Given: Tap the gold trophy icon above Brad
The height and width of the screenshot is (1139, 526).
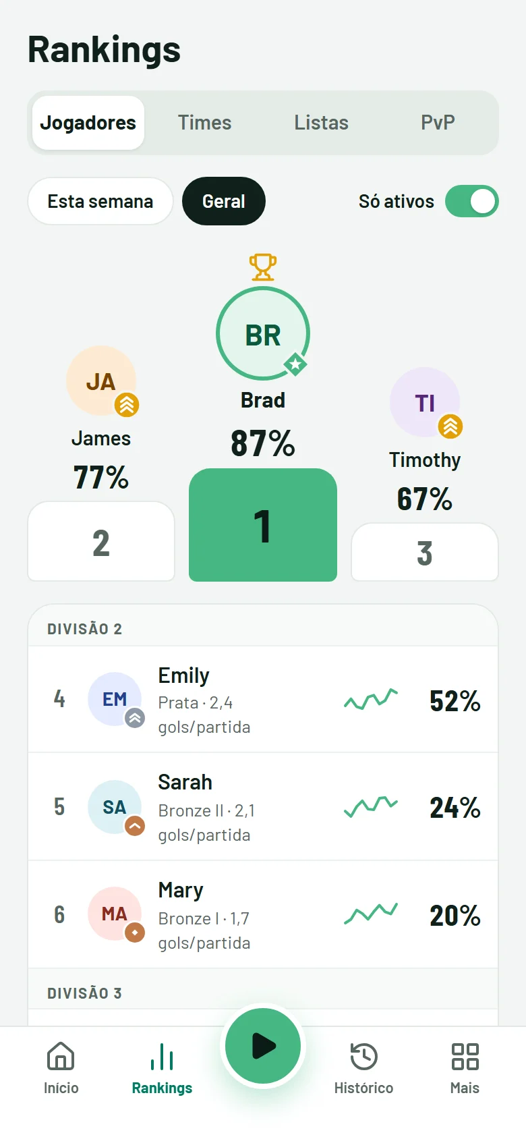Looking at the screenshot, I should click(x=263, y=267).
